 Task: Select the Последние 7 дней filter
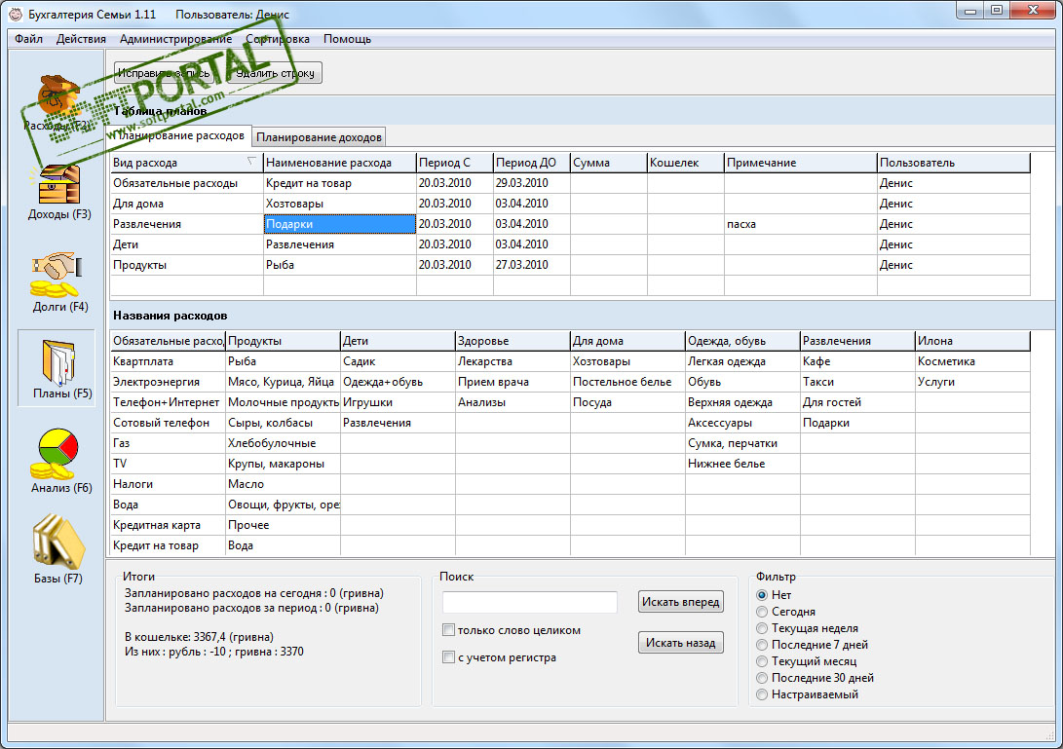point(762,646)
